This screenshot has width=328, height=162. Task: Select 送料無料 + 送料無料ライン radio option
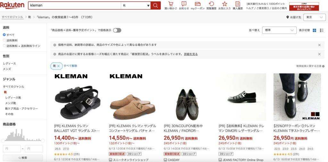click(4, 46)
